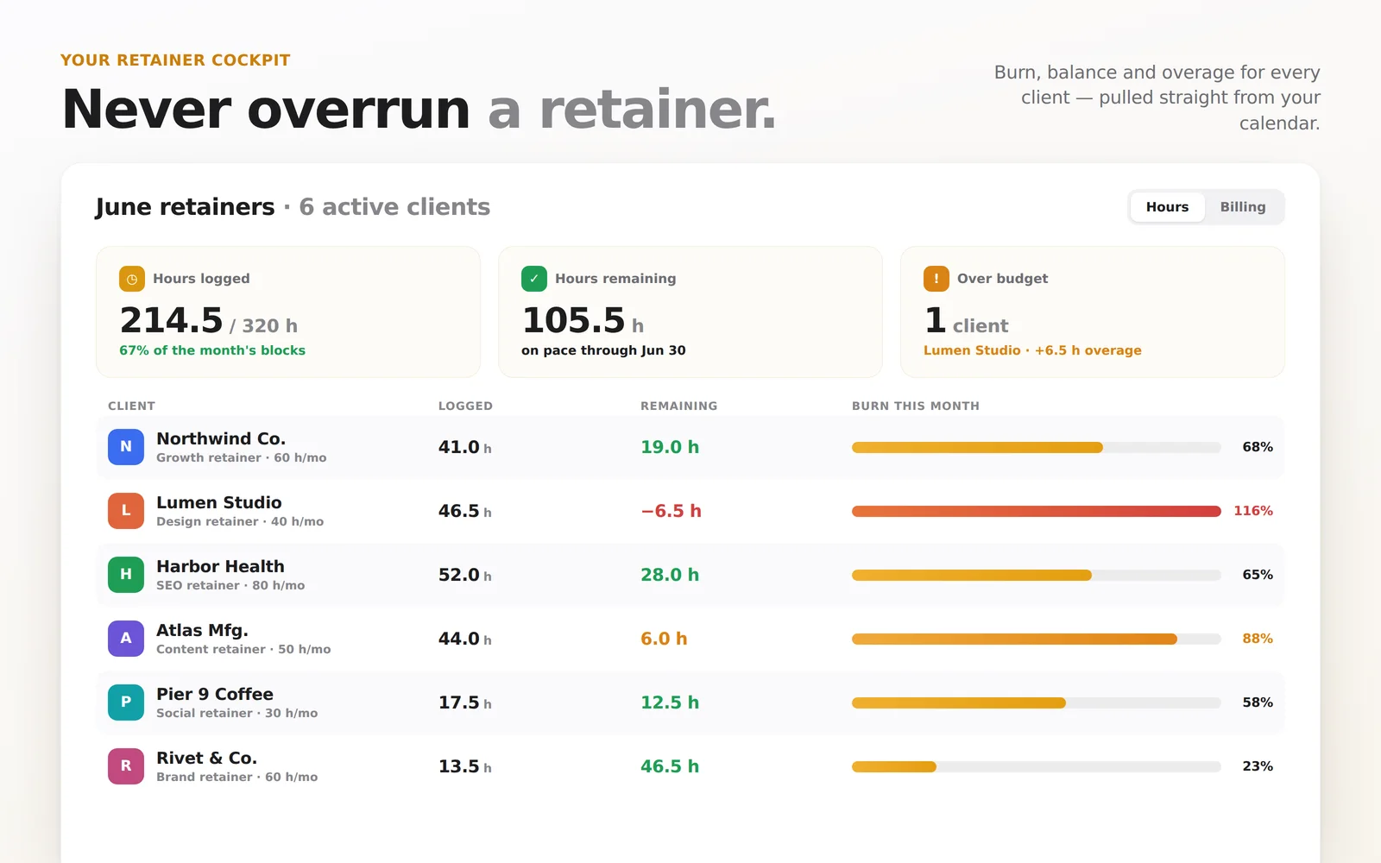Click Pier 9 Coffee burn progress bar
1381x863 pixels.
(x=1036, y=702)
